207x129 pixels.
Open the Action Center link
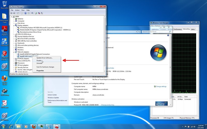(x=52, y=95)
